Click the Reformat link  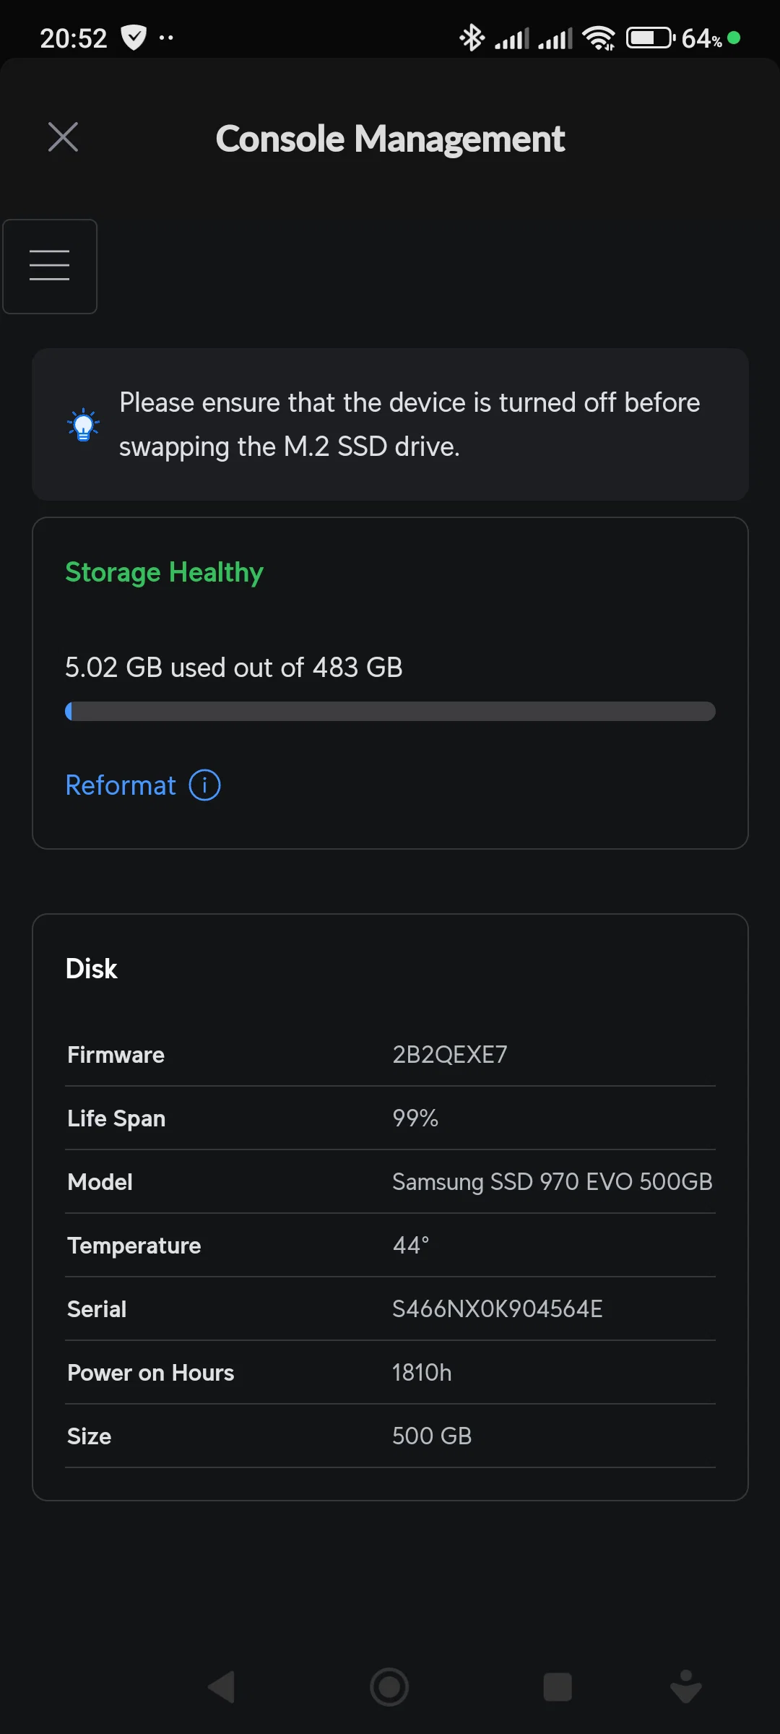[121, 785]
